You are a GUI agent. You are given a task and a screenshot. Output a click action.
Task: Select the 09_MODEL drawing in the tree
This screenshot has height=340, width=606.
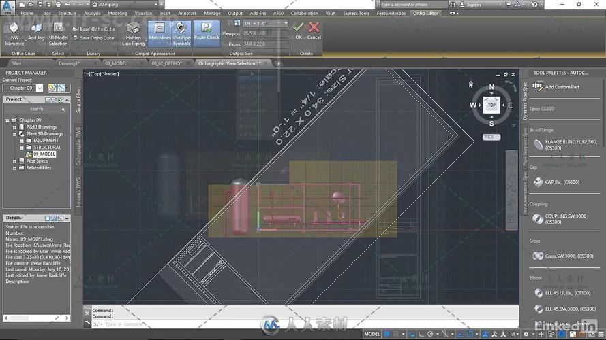(44, 154)
